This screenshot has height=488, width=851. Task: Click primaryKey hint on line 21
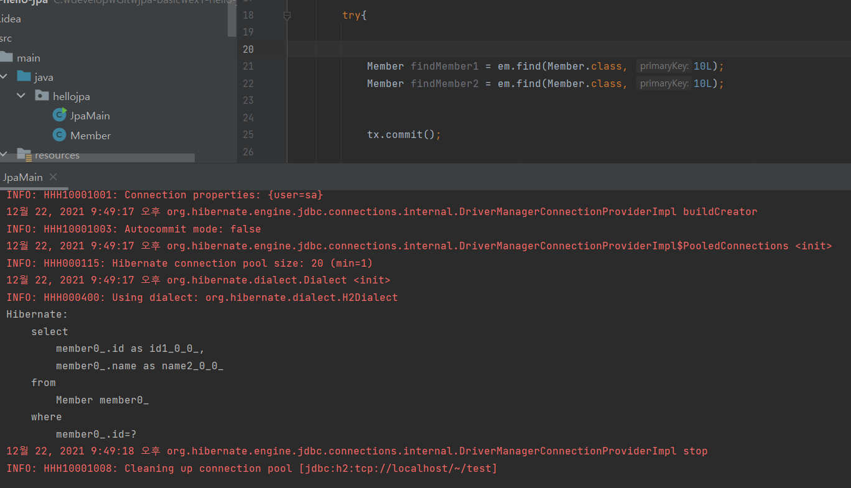pyautogui.click(x=664, y=67)
